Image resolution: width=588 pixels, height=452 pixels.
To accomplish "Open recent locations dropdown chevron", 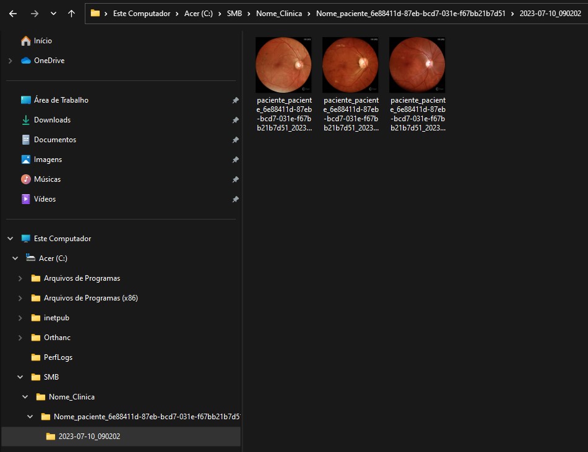I will tap(53, 14).
